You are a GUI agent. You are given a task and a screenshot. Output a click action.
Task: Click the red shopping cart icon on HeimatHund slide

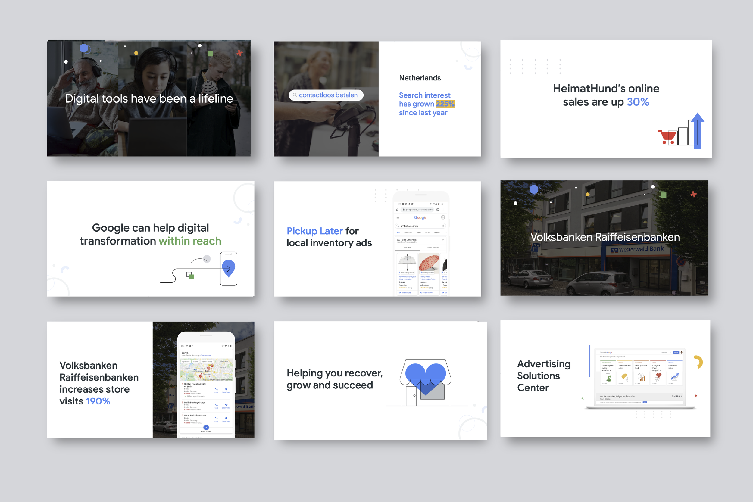(668, 137)
